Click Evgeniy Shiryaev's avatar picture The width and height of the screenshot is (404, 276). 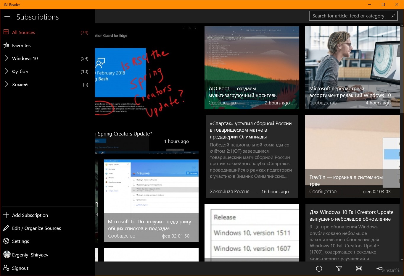click(7, 254)
